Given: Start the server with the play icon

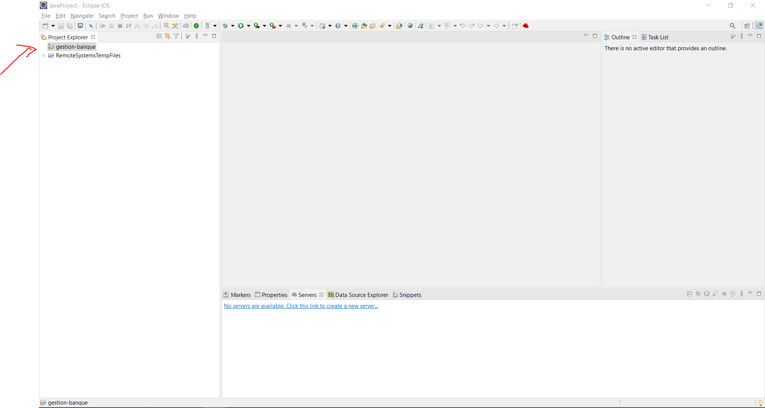Looking at the screenshot, I should (707, 294).
